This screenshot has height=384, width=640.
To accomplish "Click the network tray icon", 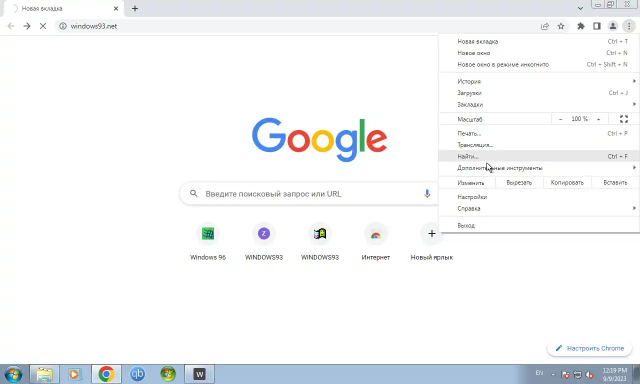I will click(x=577, y=374).
